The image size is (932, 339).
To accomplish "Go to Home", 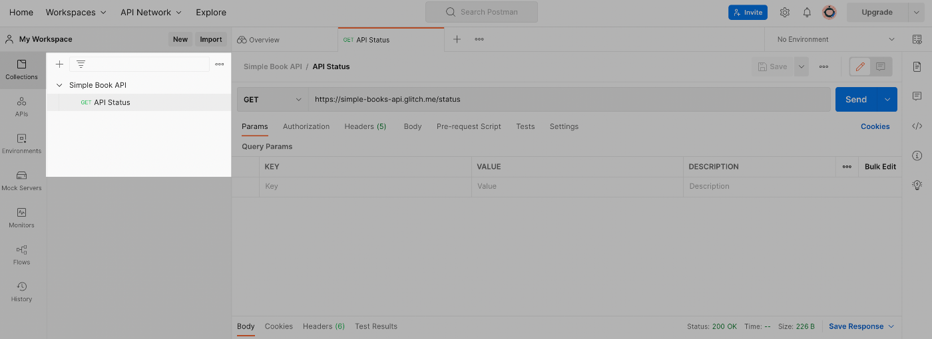I will tap(21, 13).
